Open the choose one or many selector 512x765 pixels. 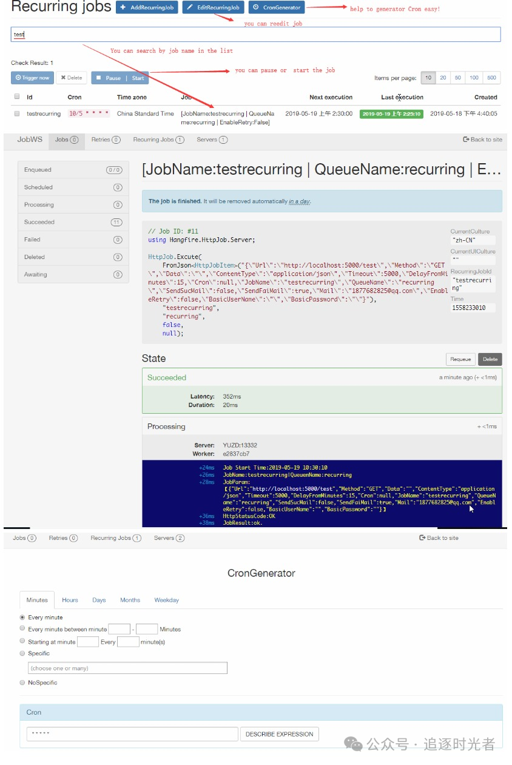point(127,668)
